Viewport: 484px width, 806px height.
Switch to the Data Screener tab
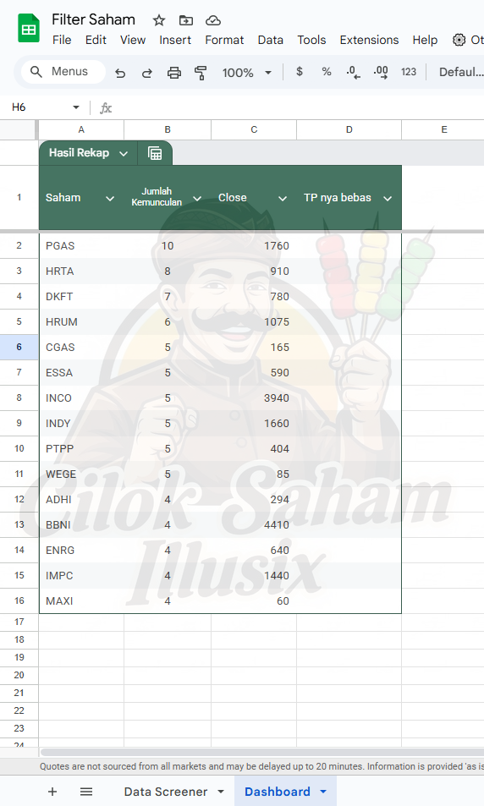click(x=166, y=792)
